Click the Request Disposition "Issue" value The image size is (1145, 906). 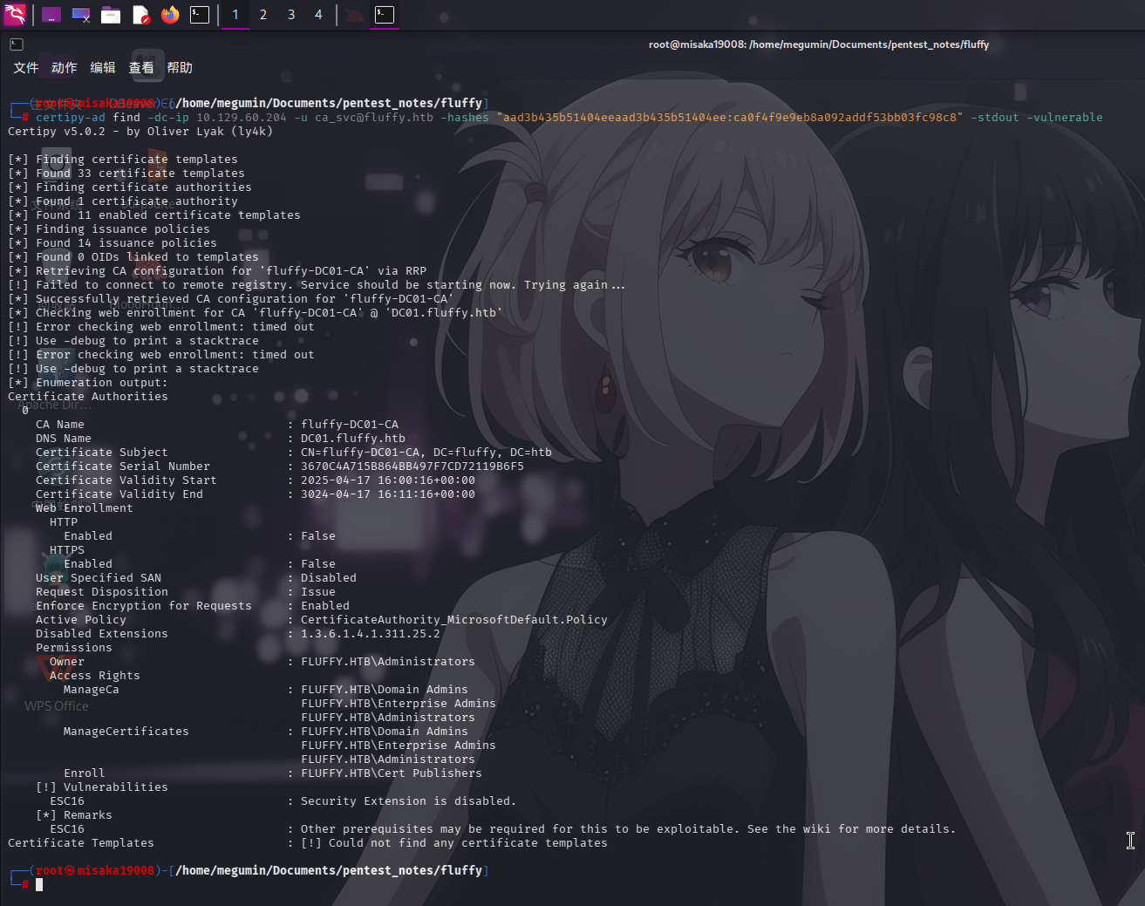point(318,592)
